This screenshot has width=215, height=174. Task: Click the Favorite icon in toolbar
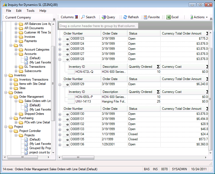(x=145, y=17)
